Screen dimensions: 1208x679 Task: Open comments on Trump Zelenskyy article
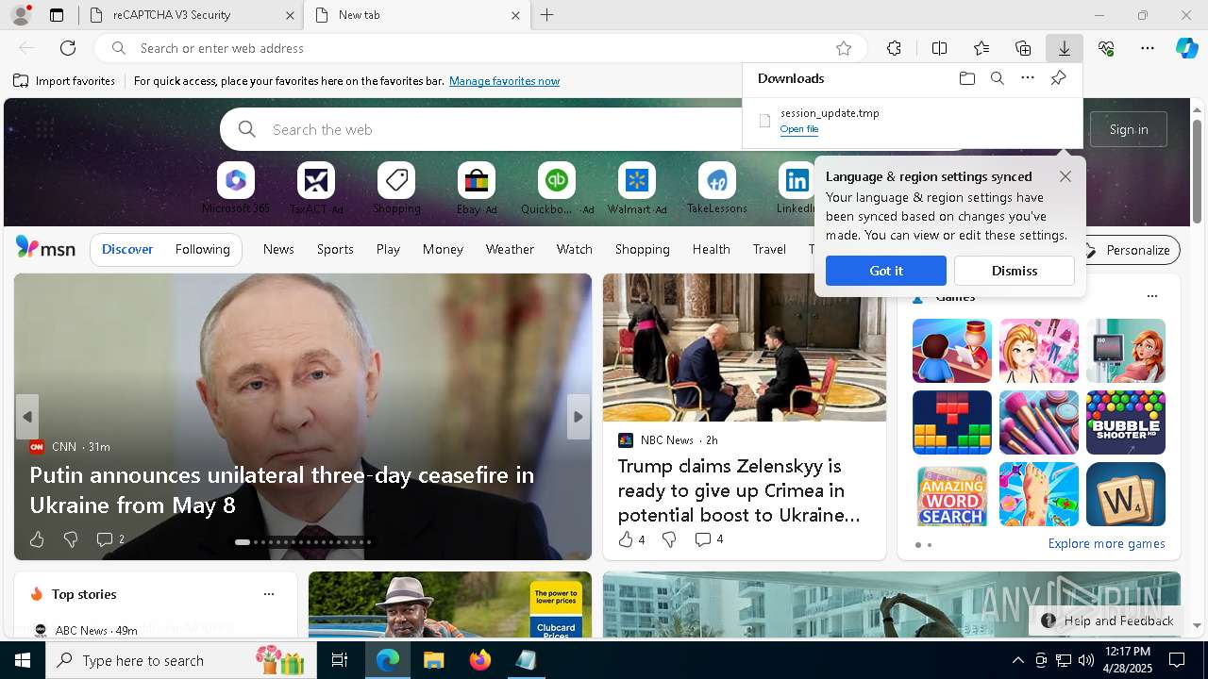point(709,539)
